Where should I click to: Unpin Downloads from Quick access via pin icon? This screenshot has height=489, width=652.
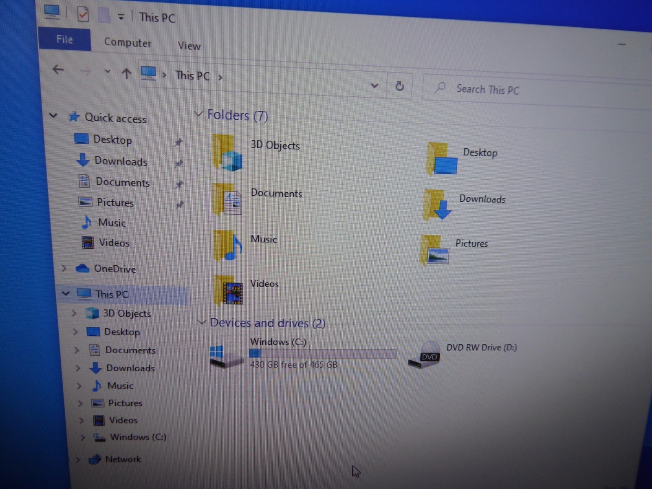click(x=178, y=164)
